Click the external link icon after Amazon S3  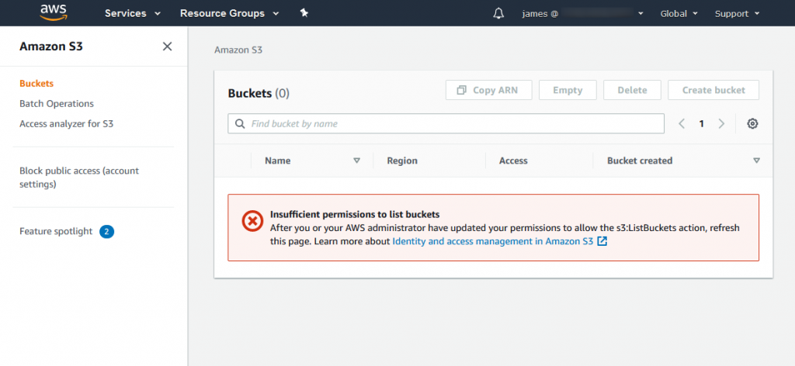602,241
